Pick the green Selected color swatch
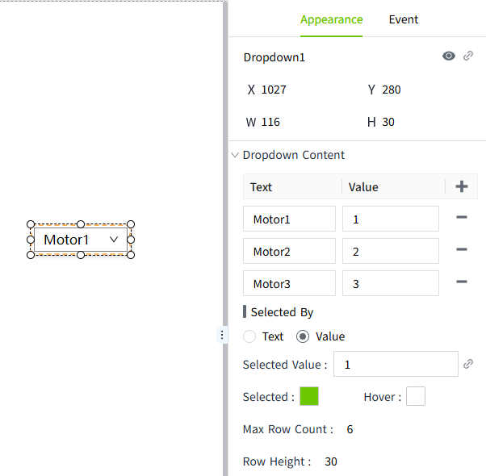This screenshot has height=476, width=486. (x=309, y=396)
